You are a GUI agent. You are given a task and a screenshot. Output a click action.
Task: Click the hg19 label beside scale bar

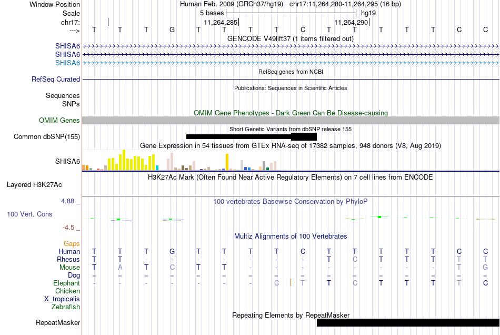(368, 13)
